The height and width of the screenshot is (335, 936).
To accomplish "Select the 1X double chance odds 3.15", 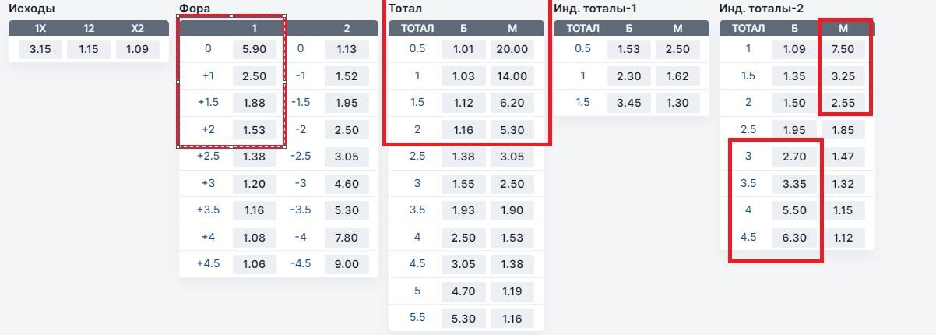I will pos(40,50).
